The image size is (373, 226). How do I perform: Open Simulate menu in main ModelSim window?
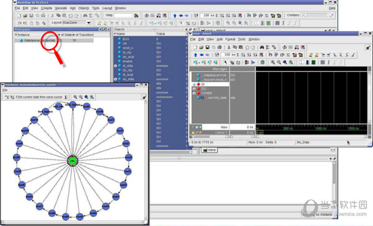[x=61, y=8]
